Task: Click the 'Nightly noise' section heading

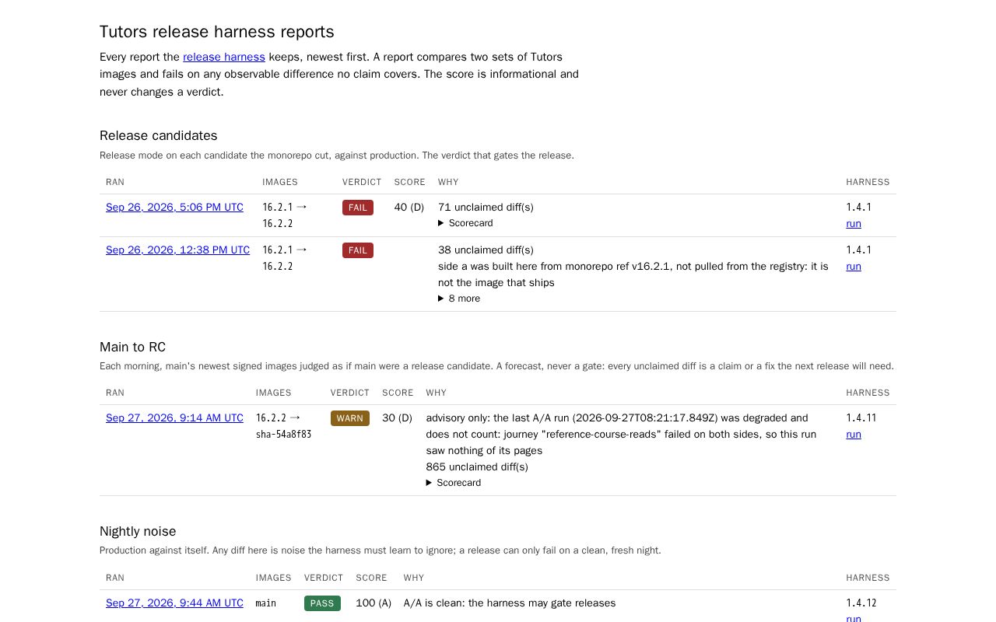Action: tap(138, 531)
